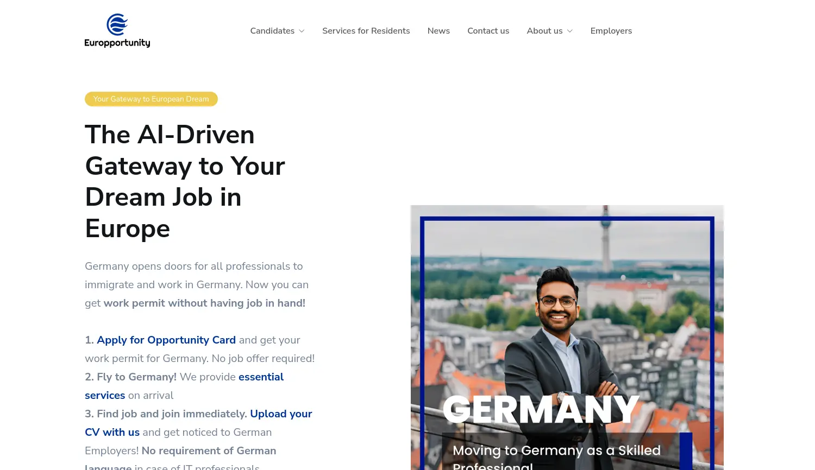
Task: Open the essential services link
Action: [x=261, y=377]
